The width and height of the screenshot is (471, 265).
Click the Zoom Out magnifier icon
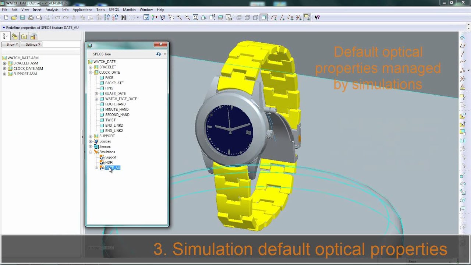(187, 17)
